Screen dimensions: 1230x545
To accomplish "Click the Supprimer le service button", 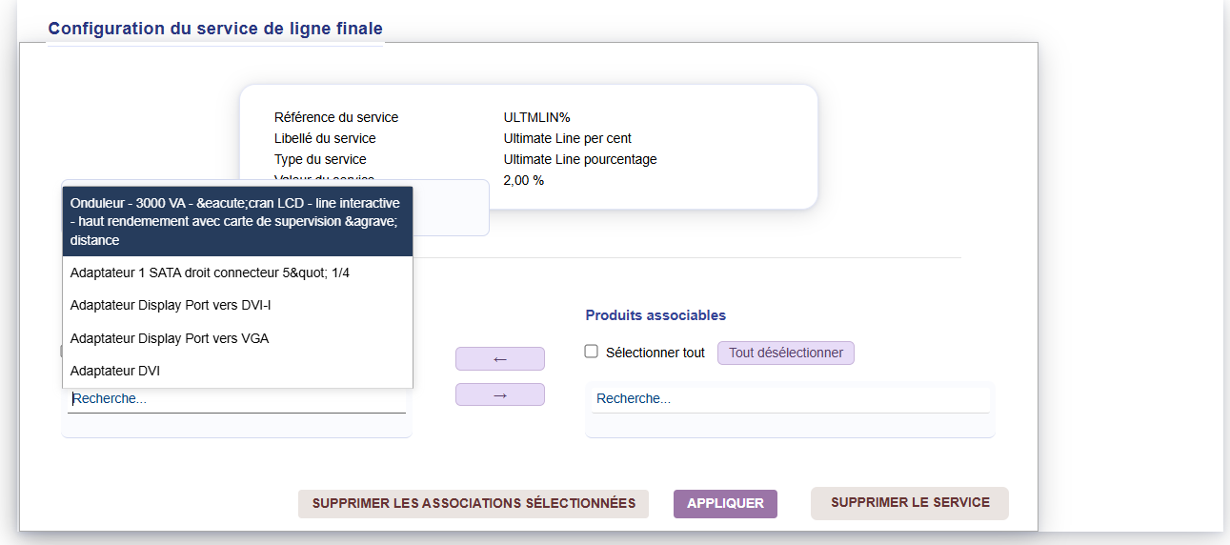I will click(x=909, y=503).
